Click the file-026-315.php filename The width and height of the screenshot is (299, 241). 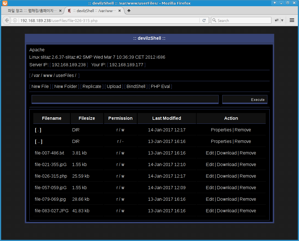tap(51, 176)
